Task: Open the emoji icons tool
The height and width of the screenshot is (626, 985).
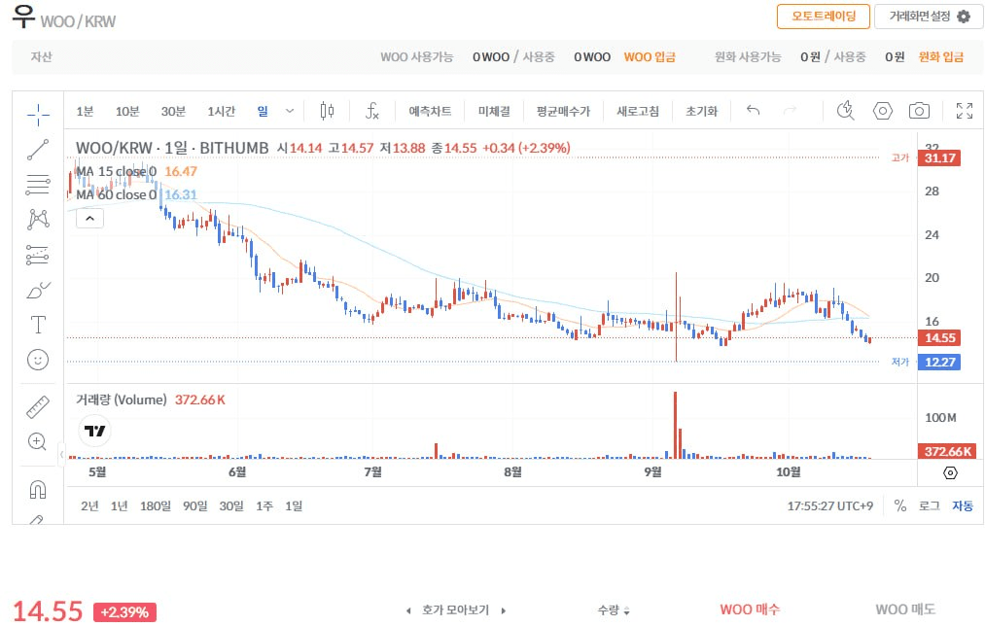Action: 38,360
